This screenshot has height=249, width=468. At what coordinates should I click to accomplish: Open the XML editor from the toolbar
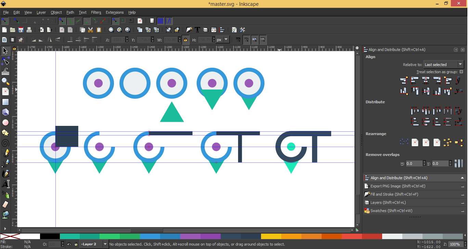(x=214, y=30)
